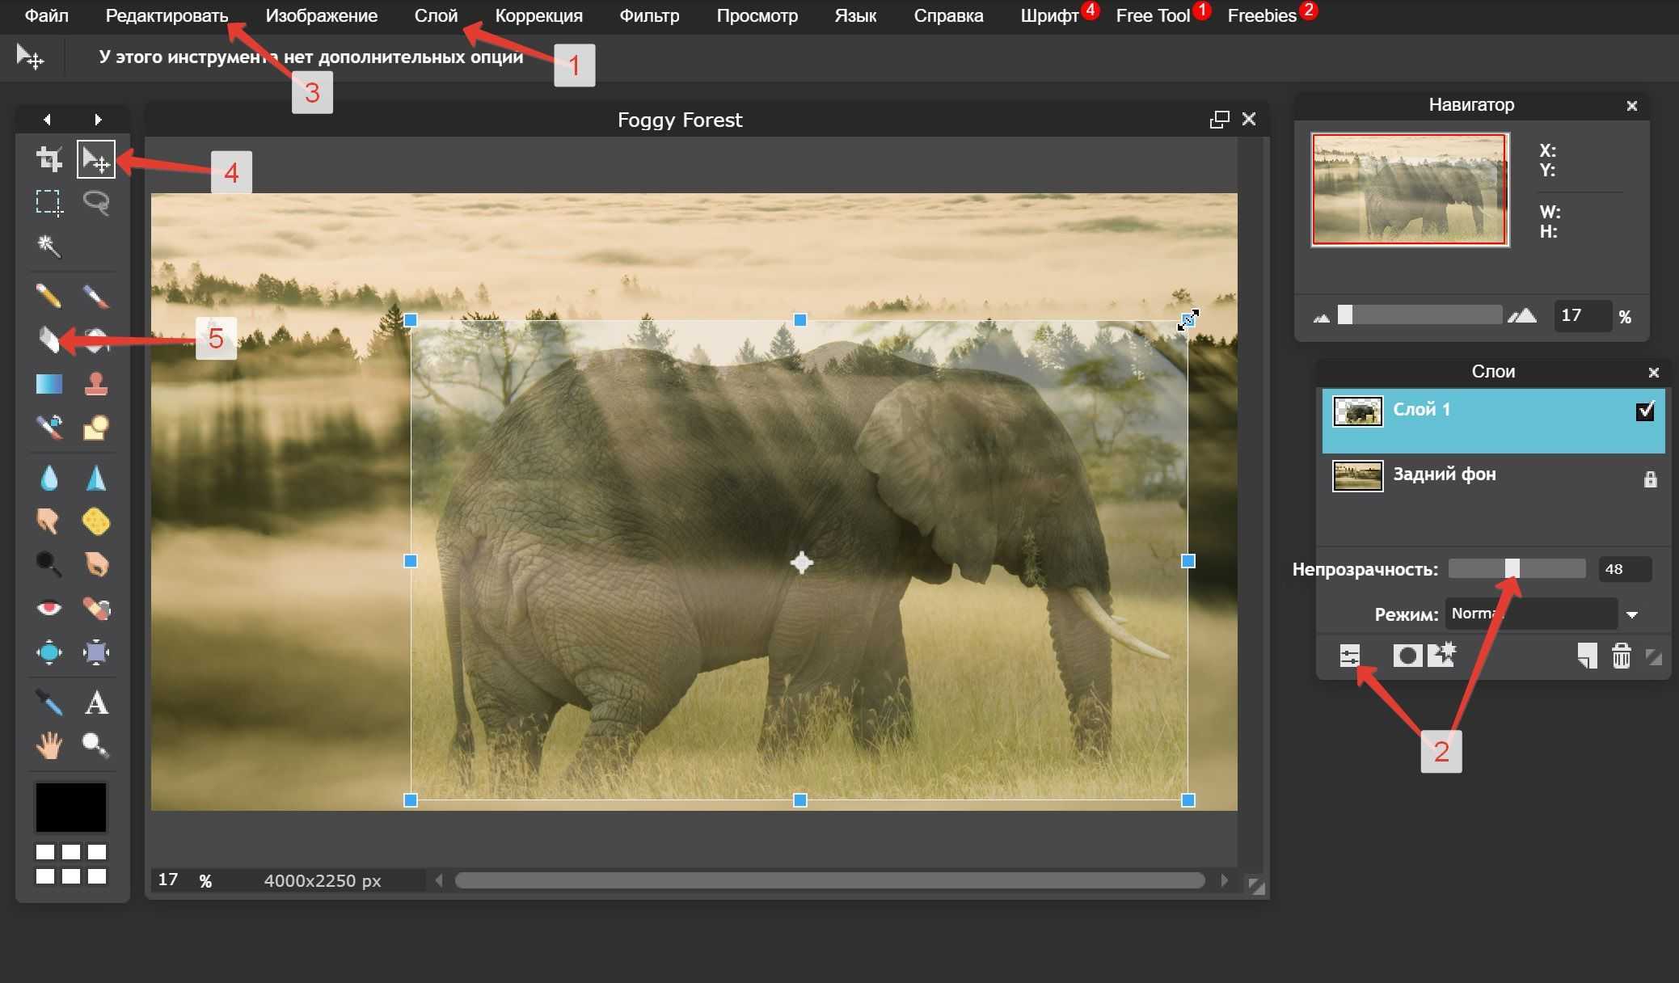1679x983 pixels.
Task: Expand the Режим blending mode dropdown
Action: (x=1631, y=614)
